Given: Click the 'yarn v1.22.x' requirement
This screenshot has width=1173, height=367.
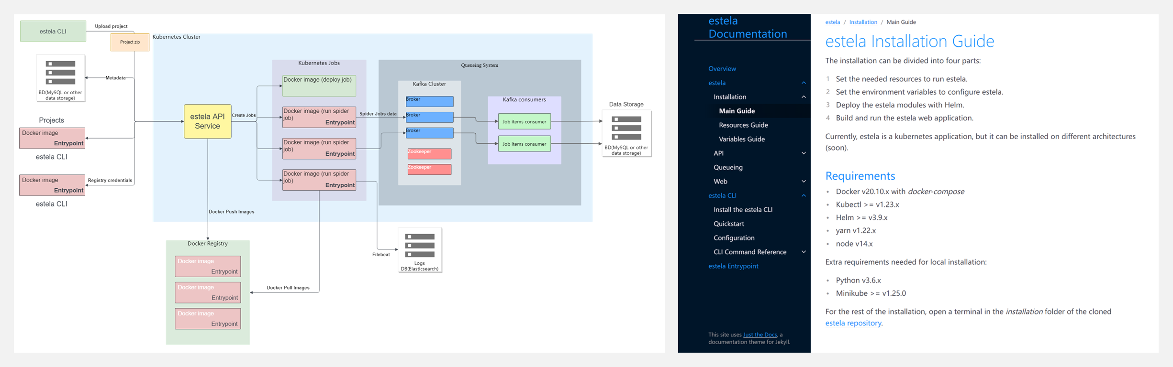Looking at the screenshot, I should pos(856,231).
